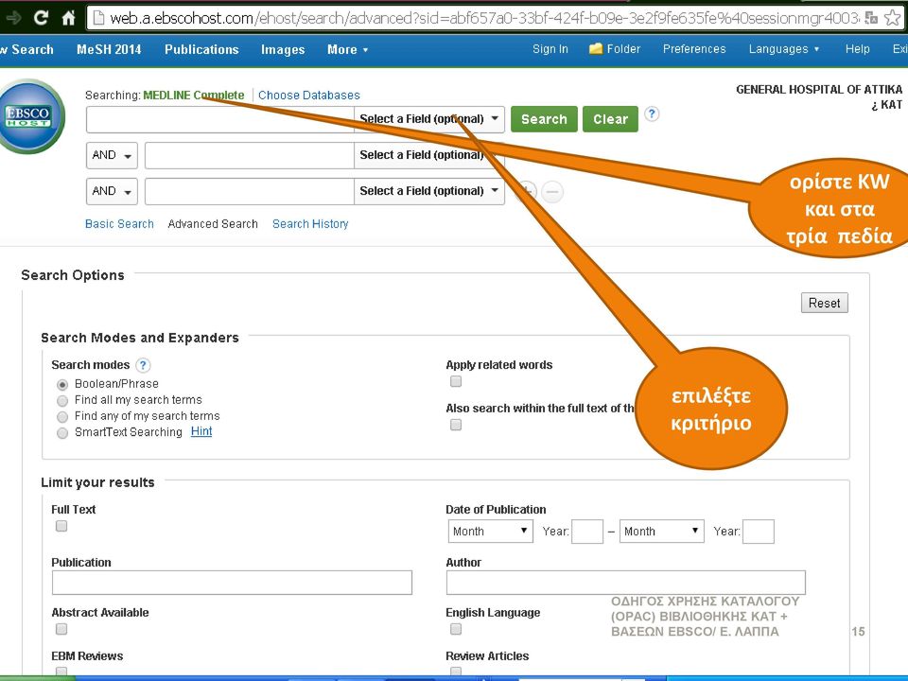Select Find any of my search terms

62,417
